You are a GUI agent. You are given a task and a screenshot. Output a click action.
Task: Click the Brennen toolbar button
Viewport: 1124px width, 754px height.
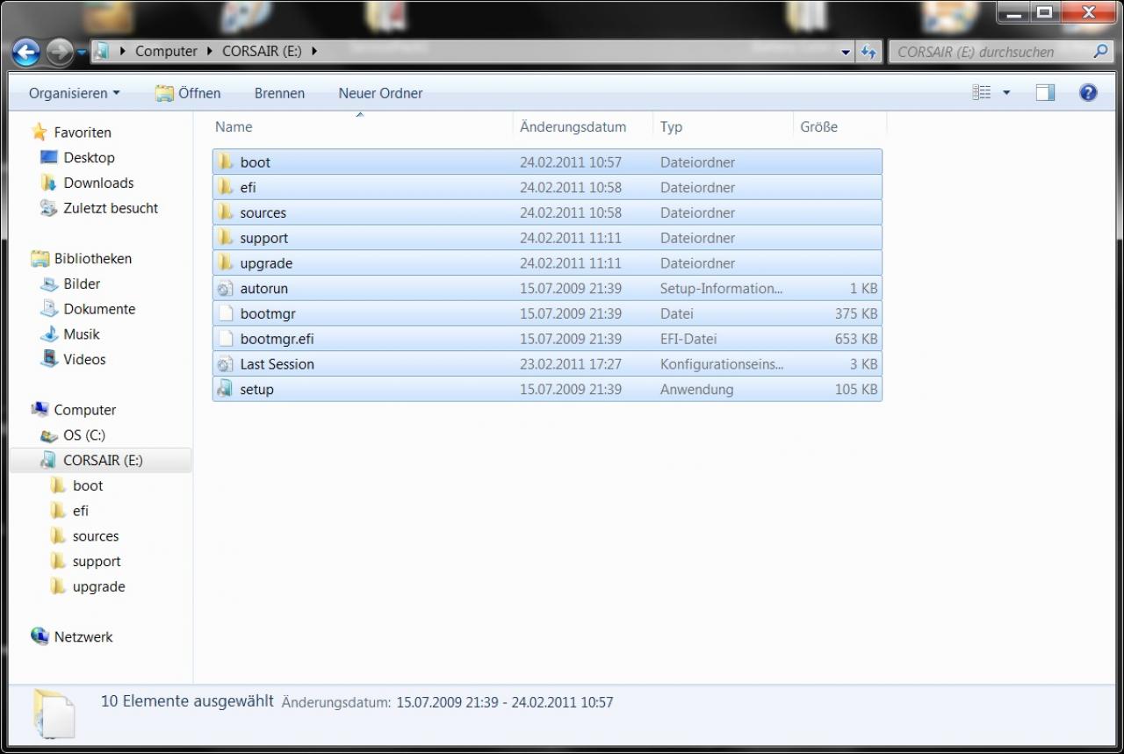pyautogui.click(x=279, y=93)
